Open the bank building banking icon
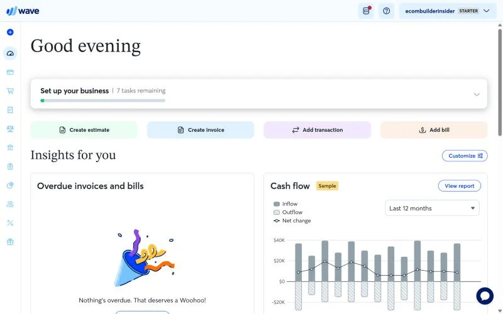The height and width of the screenshot is (314, 503). 10,148
